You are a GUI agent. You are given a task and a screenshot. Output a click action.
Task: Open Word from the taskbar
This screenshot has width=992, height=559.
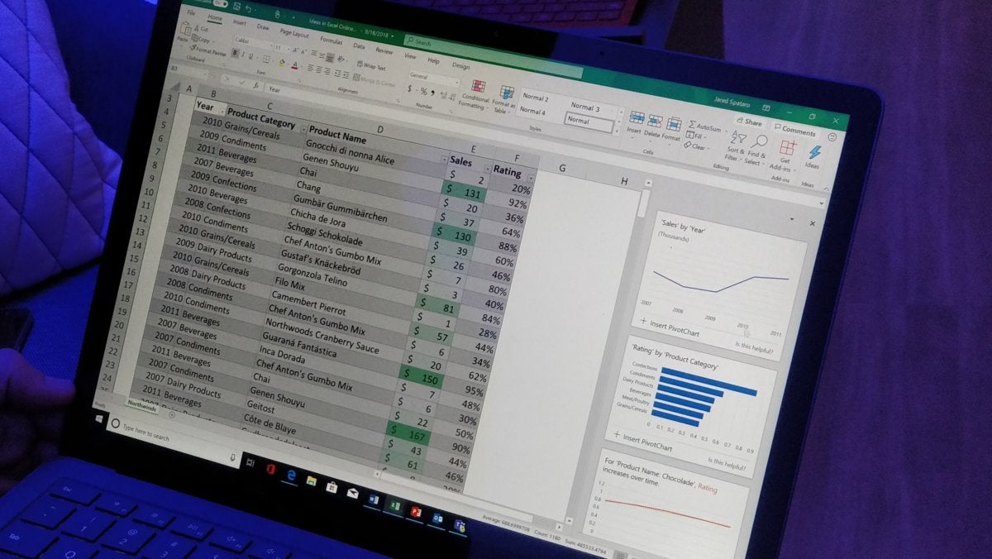(372, 499)
